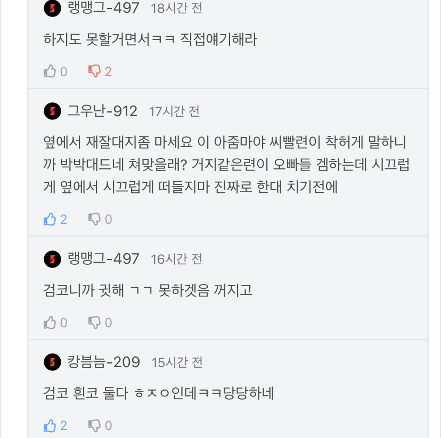The image size is (441, 438).
Task: Click the 15시간 전 timestamp
Action: coord(177,362)
